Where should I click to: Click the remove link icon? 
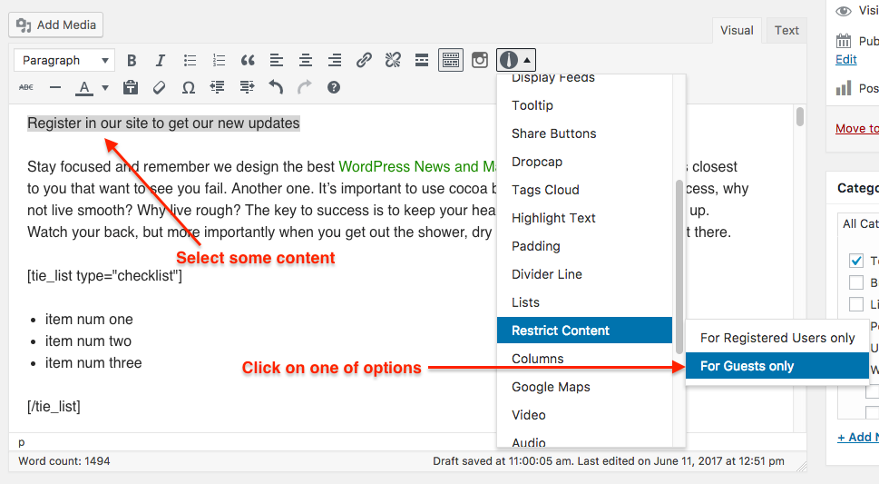pyautogui.click(x=393, y=60)
